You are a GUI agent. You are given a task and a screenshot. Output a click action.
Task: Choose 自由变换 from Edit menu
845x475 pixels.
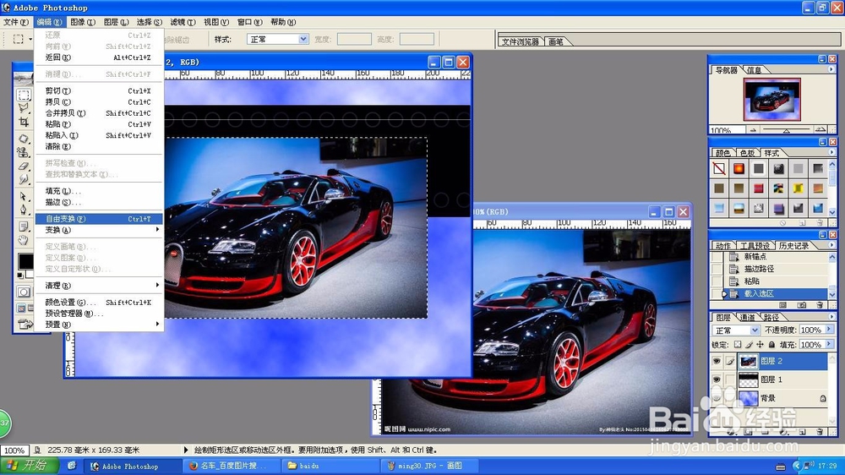(99, 219)
